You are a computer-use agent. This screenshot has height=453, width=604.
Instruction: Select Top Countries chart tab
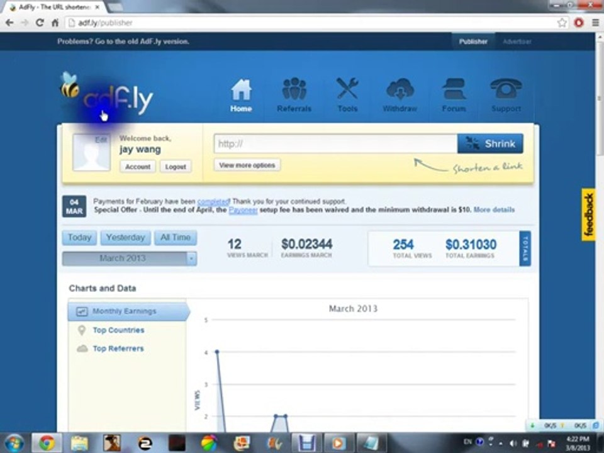pyautogui.click(x=118, y=330)
